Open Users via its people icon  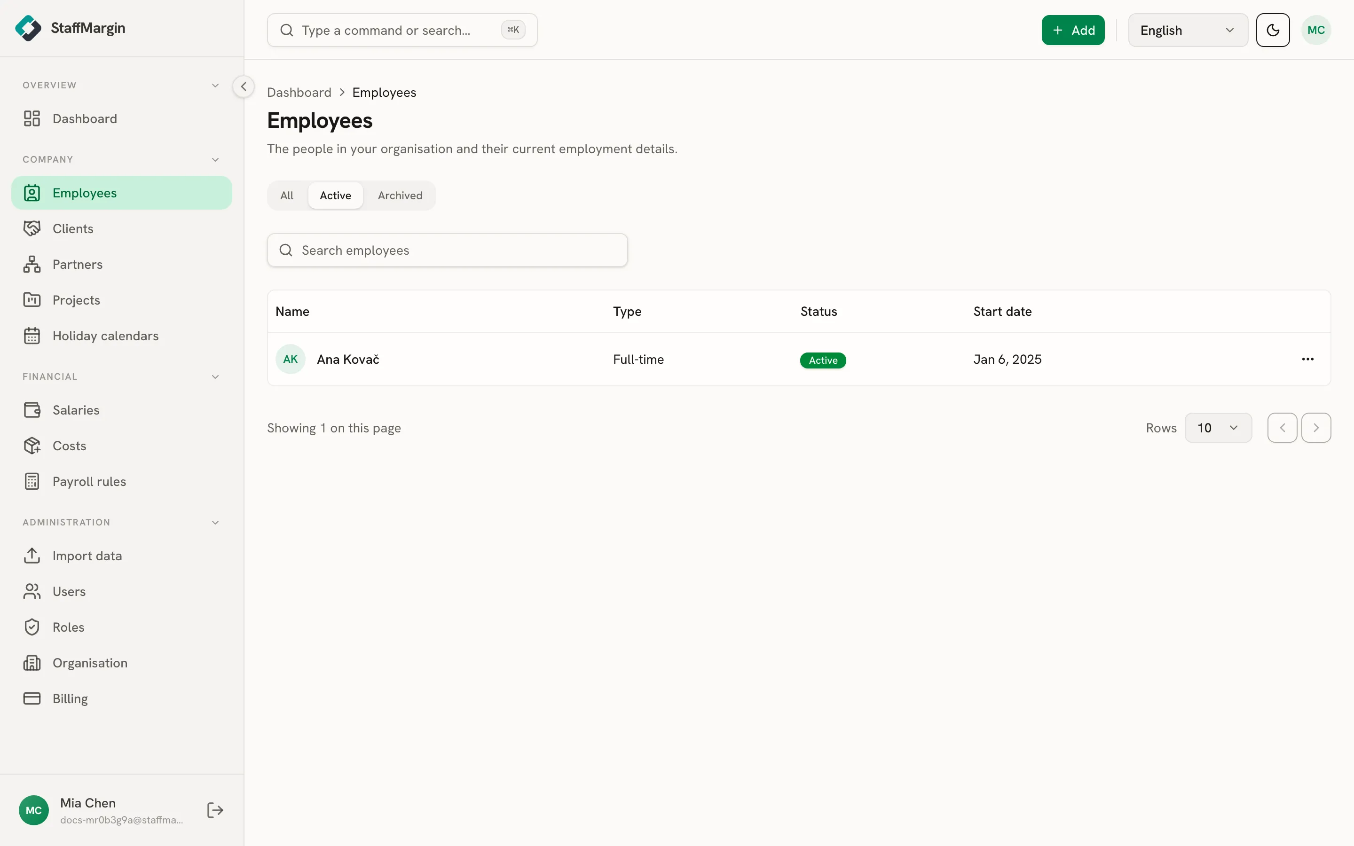32,591
